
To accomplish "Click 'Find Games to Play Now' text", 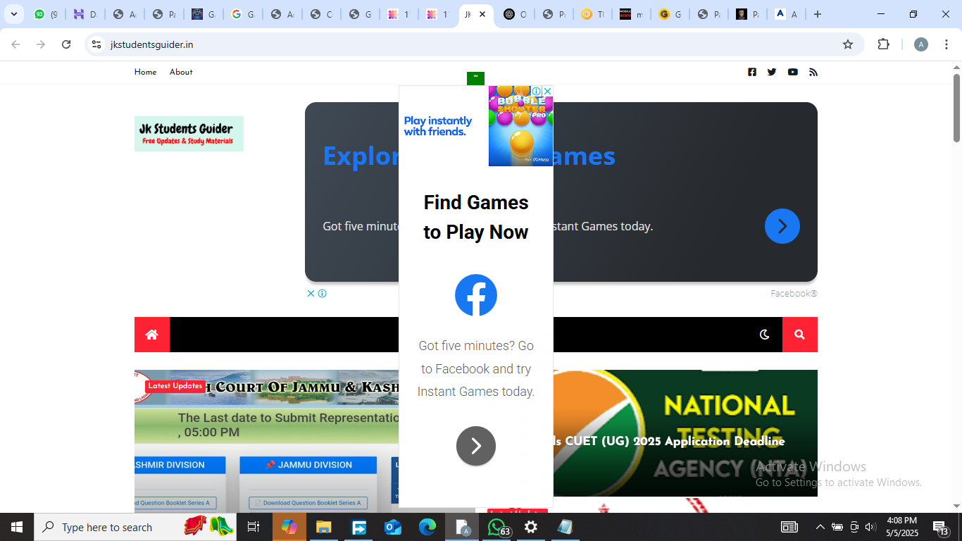I will point(476,217).
